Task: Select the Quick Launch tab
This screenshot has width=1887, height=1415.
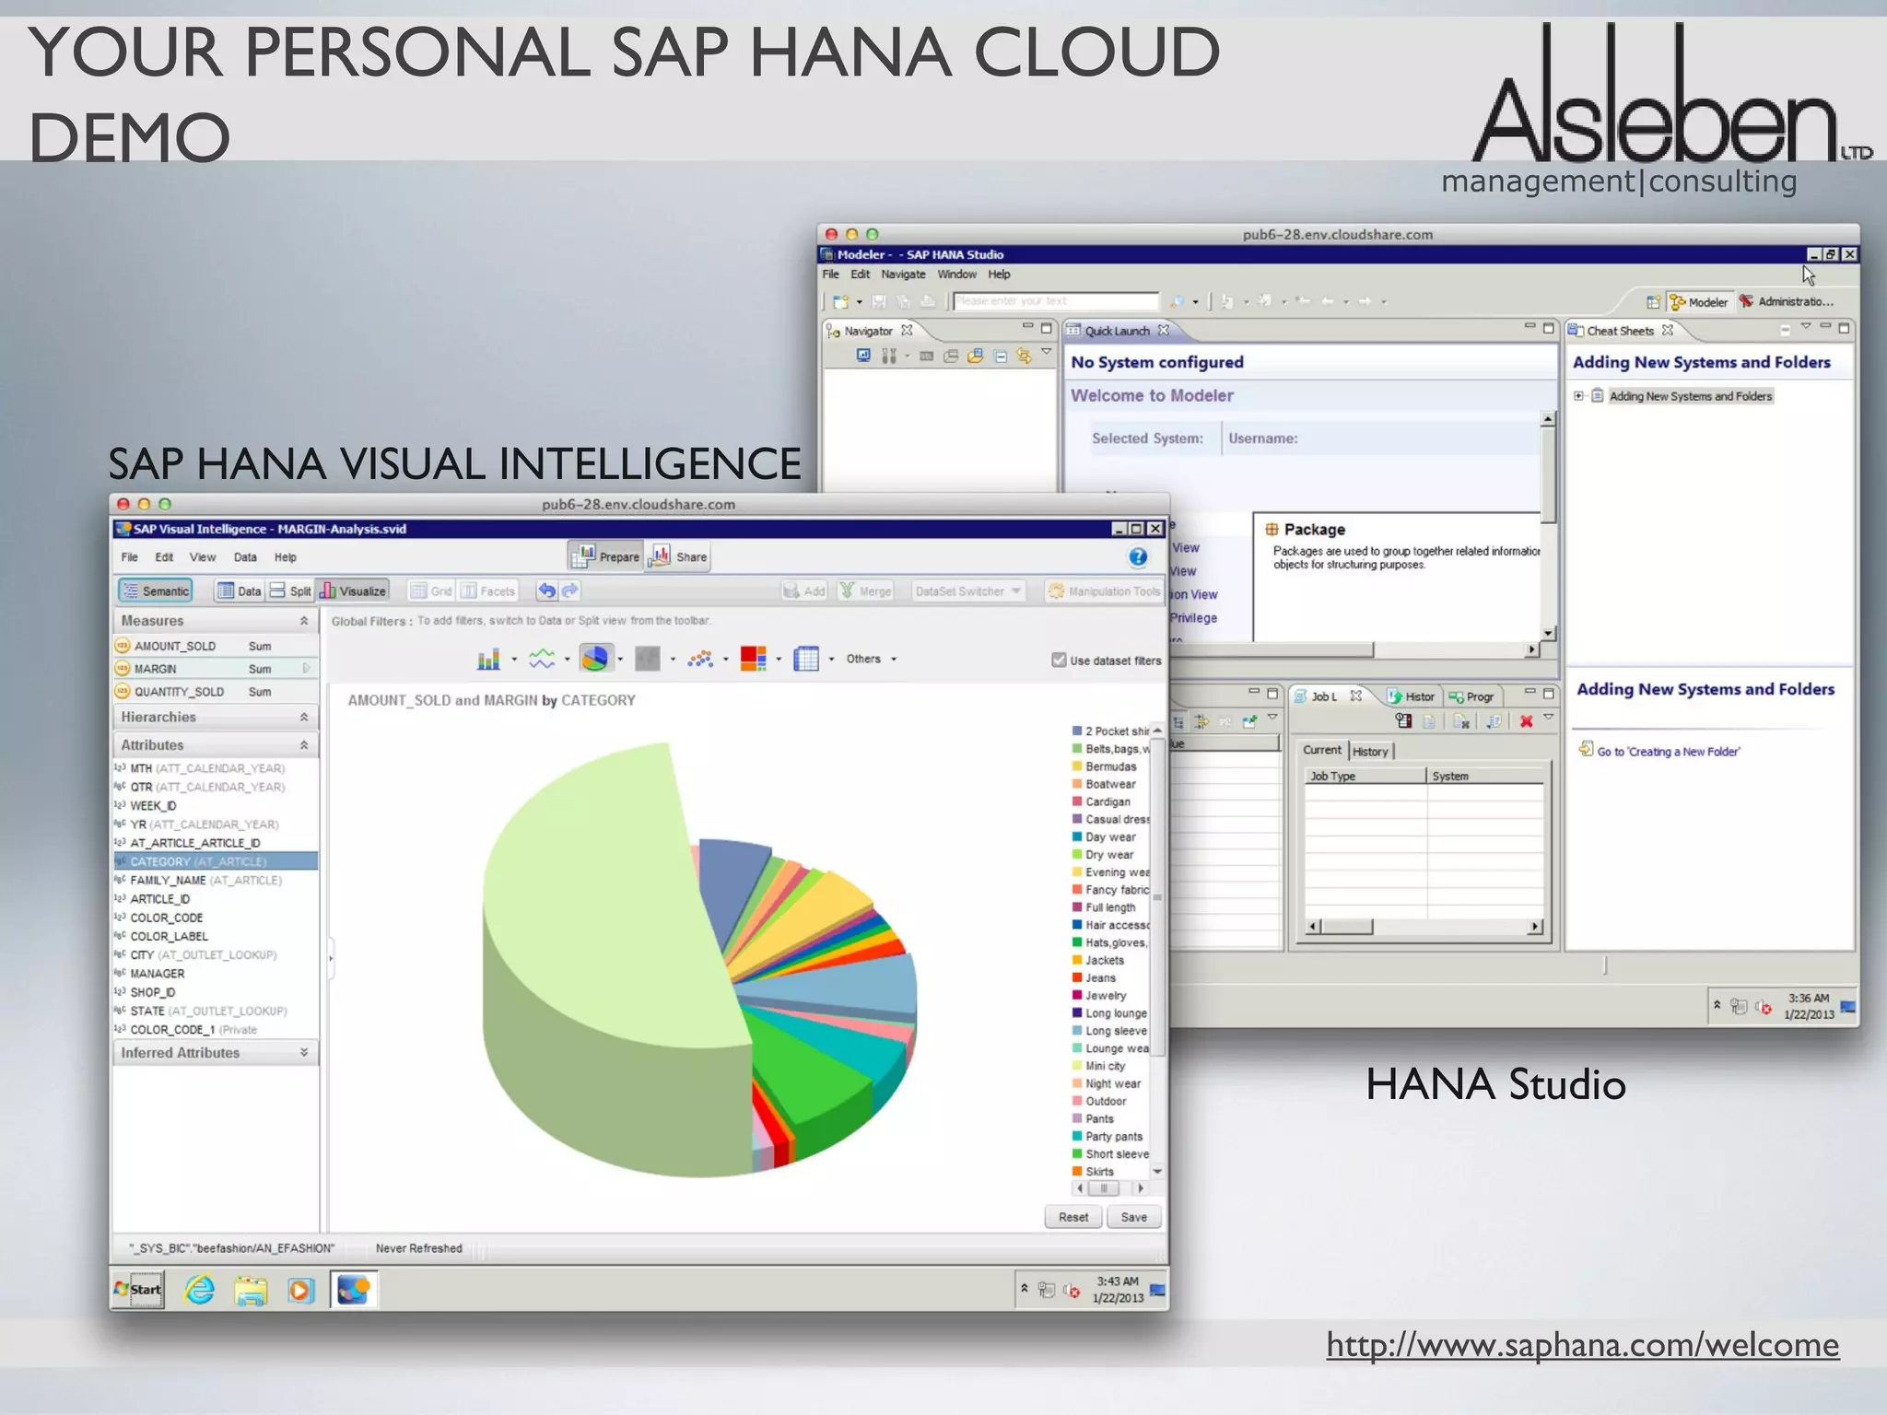Action: pos(1116,331)
